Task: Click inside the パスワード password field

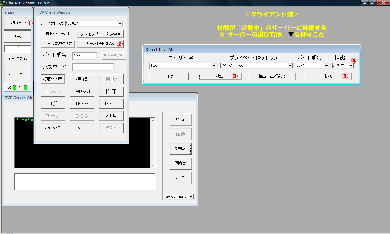Action: [x=93, y=67]
